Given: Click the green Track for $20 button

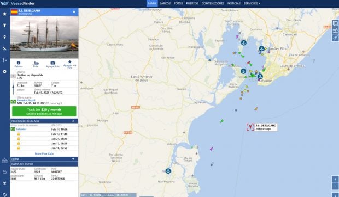Looking at the screenshot, I should (44, 112).
